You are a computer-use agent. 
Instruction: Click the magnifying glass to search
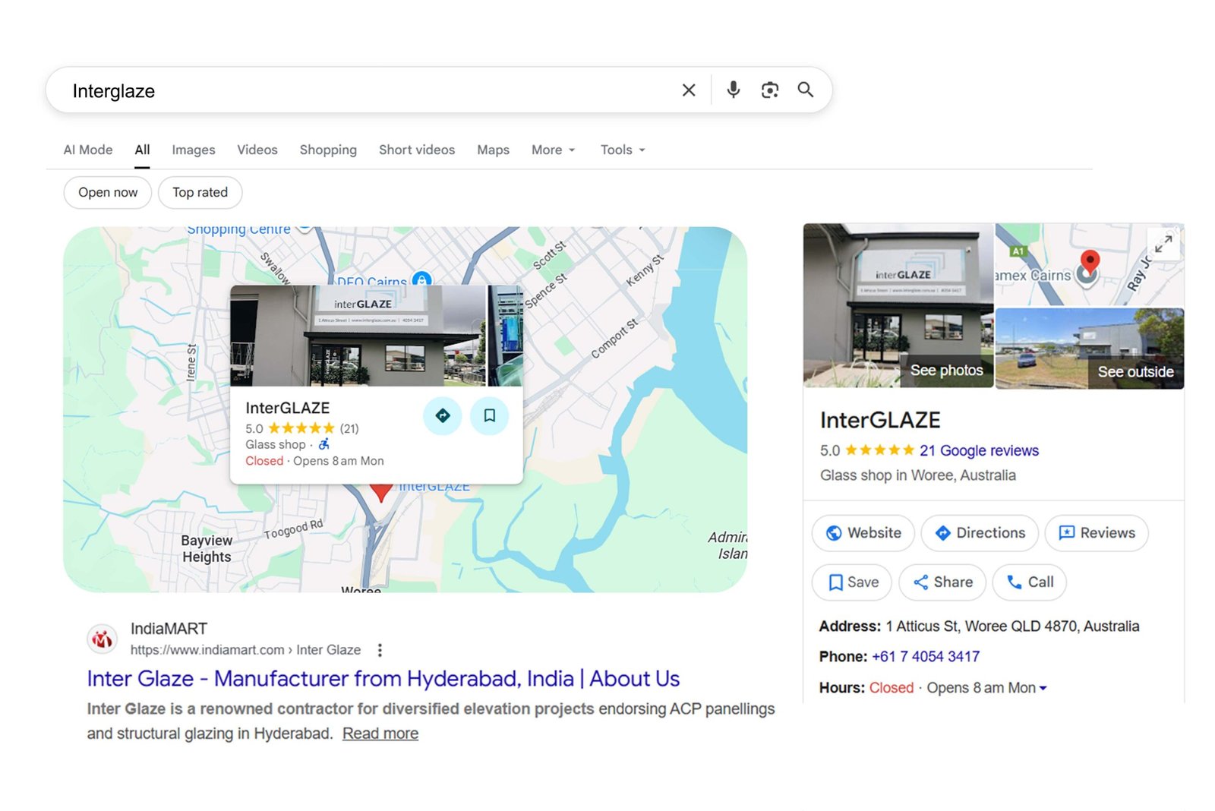point(805,90)
